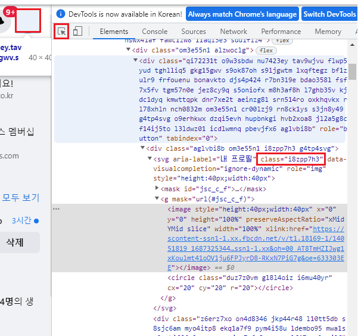Click the blue info icon in banner
The height and width of the screenshot is (336, 358).
[x=61, y=14]
